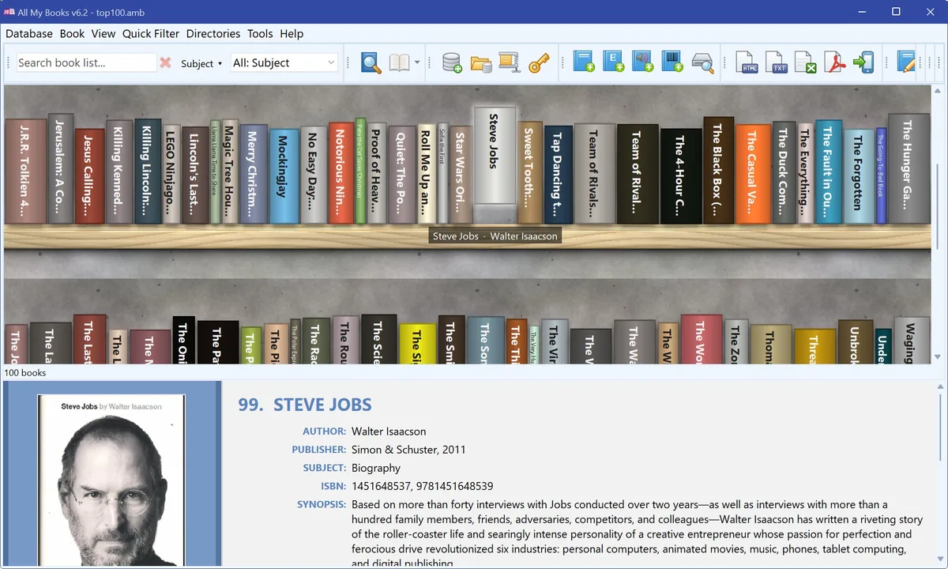Create a new database with the plus icon
Screen dimensions: 948x569
coord(452,63)
